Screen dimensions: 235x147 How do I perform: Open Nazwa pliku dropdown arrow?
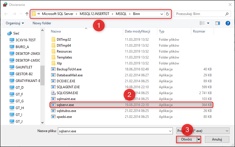coord(170,131)
